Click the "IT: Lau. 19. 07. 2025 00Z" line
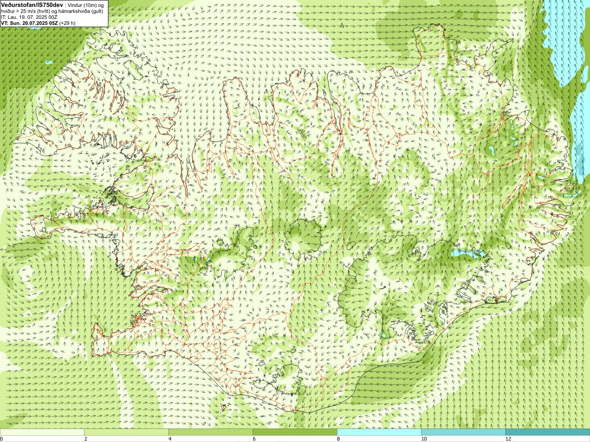This screenshot has height=442, width=590. pyautogui.click(x=29, y=17)
